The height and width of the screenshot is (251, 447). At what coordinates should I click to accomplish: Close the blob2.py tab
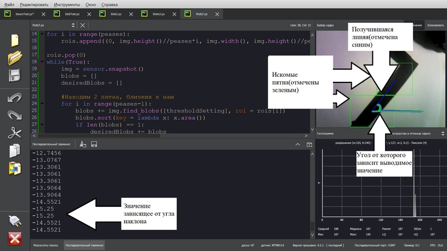pos(131,14)
